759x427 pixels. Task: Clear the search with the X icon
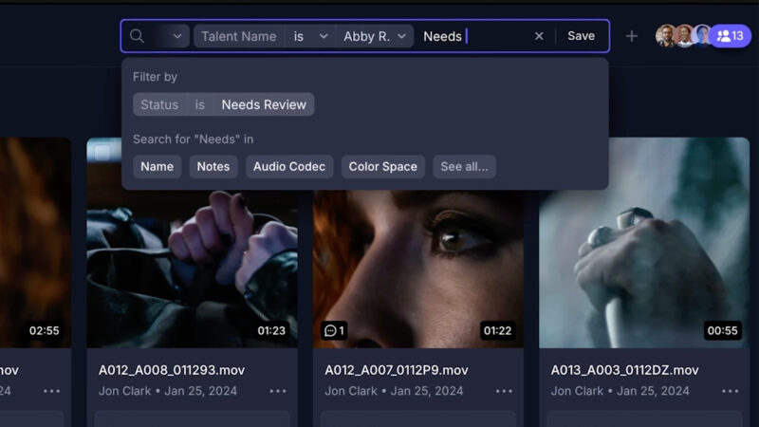pos(539,36)
